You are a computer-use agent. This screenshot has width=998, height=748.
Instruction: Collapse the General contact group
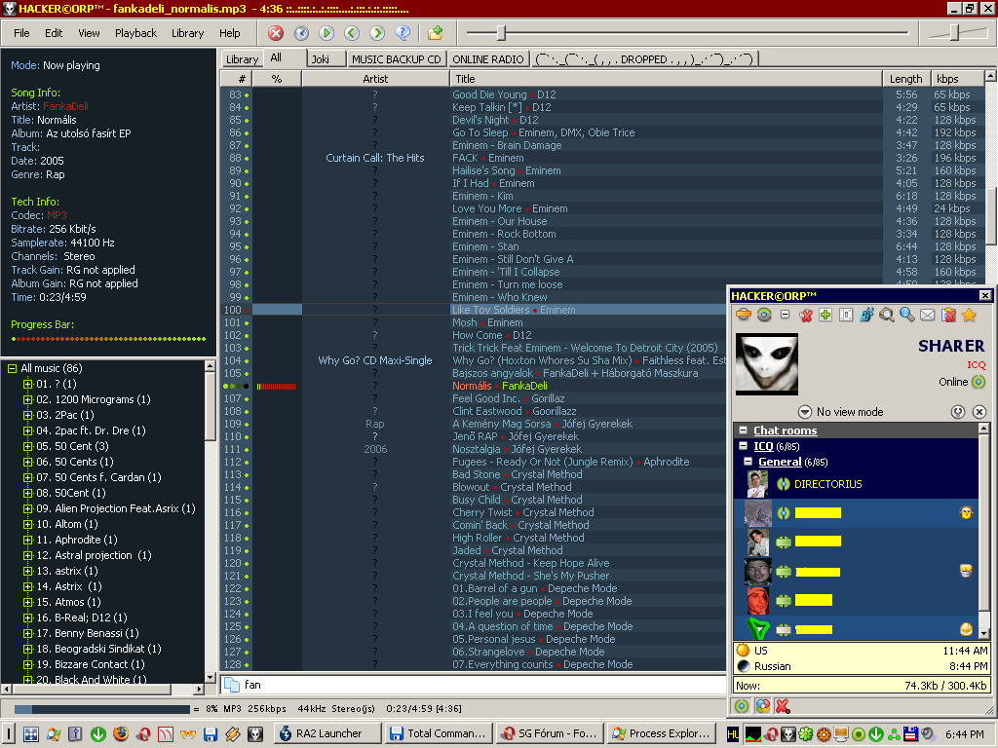[748, 462]
